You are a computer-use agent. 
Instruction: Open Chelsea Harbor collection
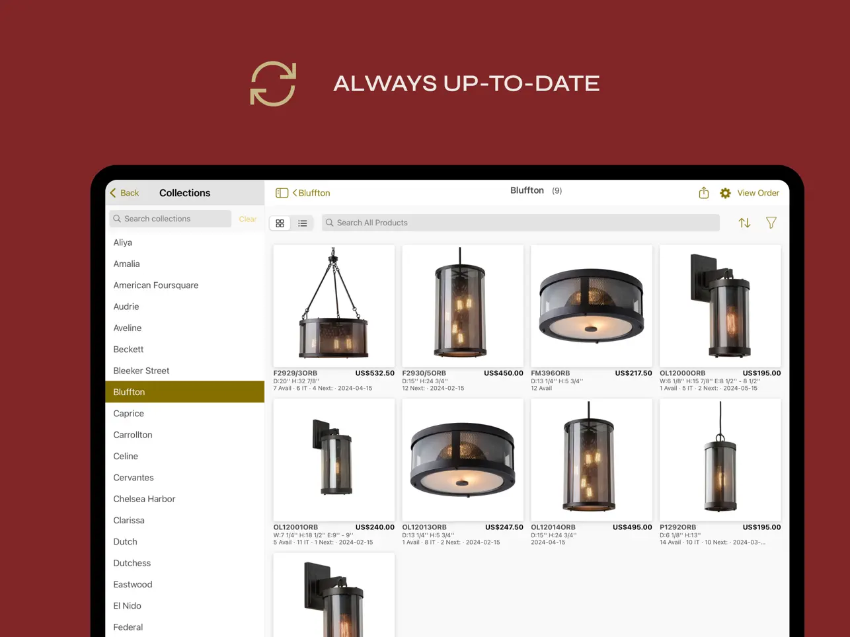click(184, 499)
